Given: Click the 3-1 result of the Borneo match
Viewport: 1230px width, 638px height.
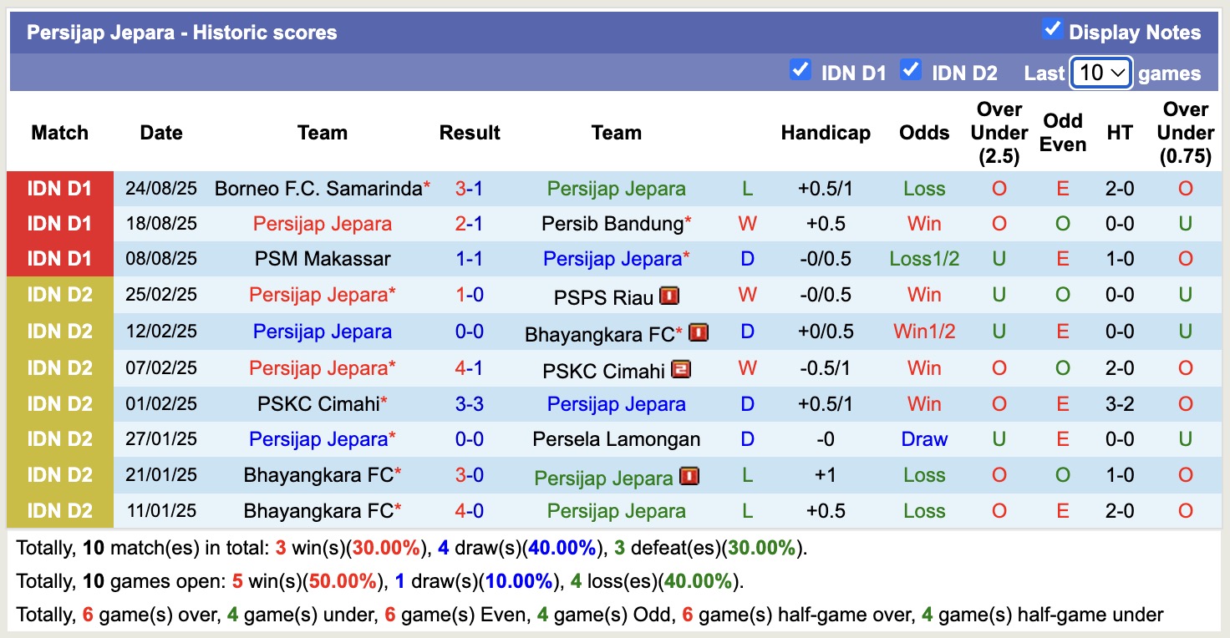Looking at the screenshot, I should pyautogui.click(x=470, y=189).
